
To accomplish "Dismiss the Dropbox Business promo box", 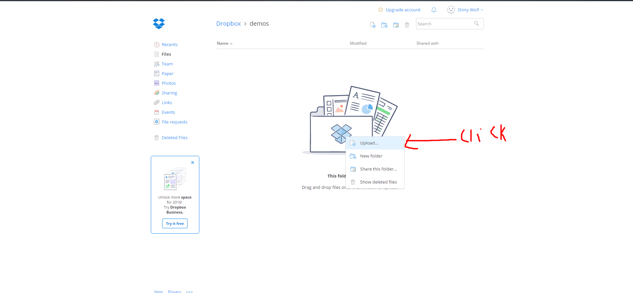I will (193, 163).
